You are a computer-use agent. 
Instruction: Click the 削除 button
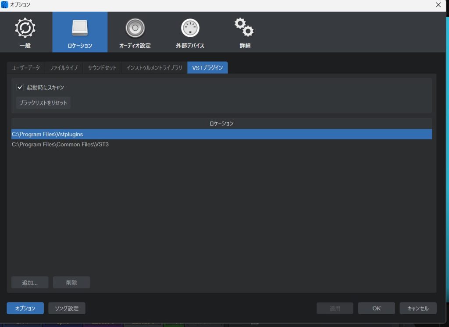71,283
